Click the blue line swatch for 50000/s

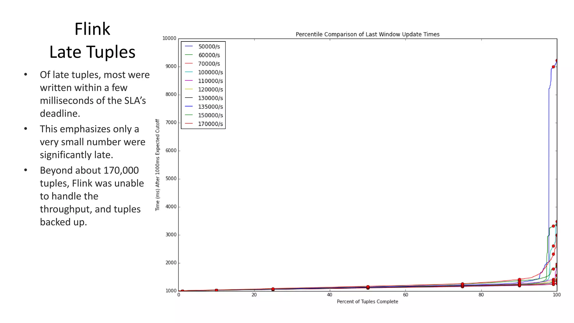tap(189, 46)
